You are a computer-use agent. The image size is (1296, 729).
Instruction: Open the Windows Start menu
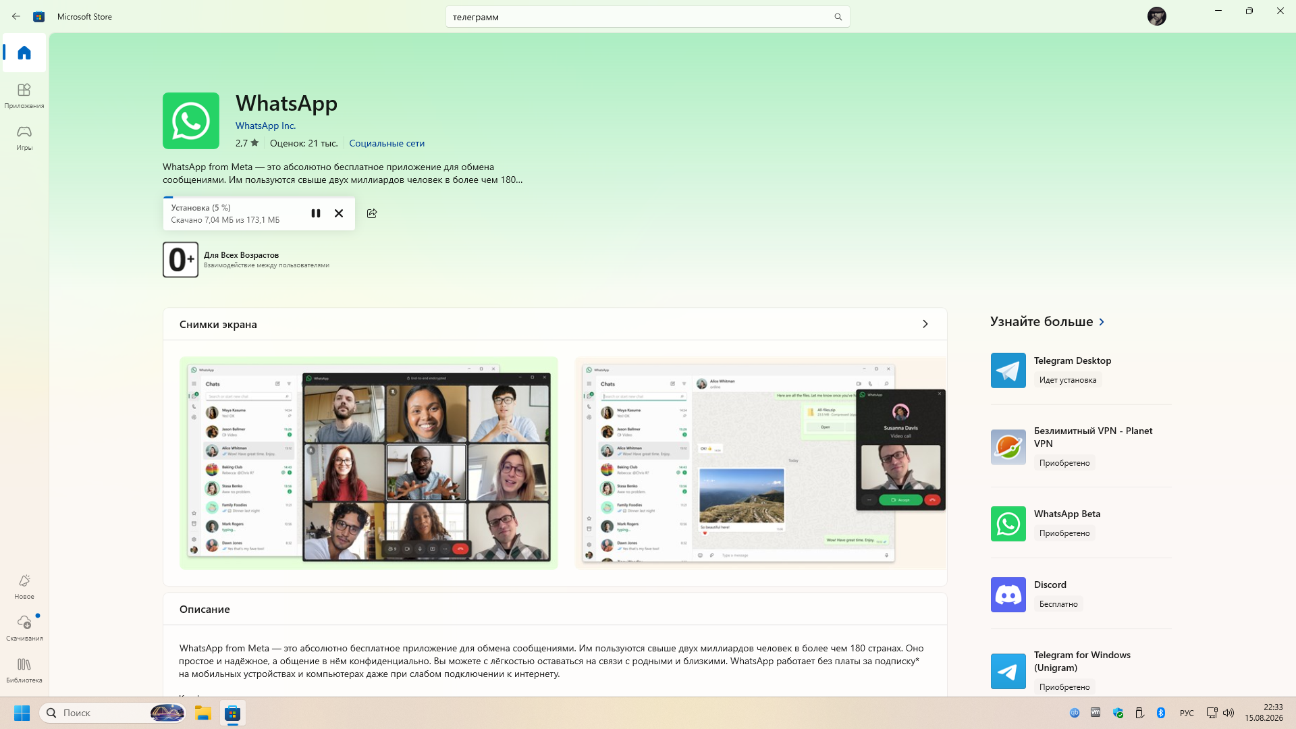click(22, 713)
